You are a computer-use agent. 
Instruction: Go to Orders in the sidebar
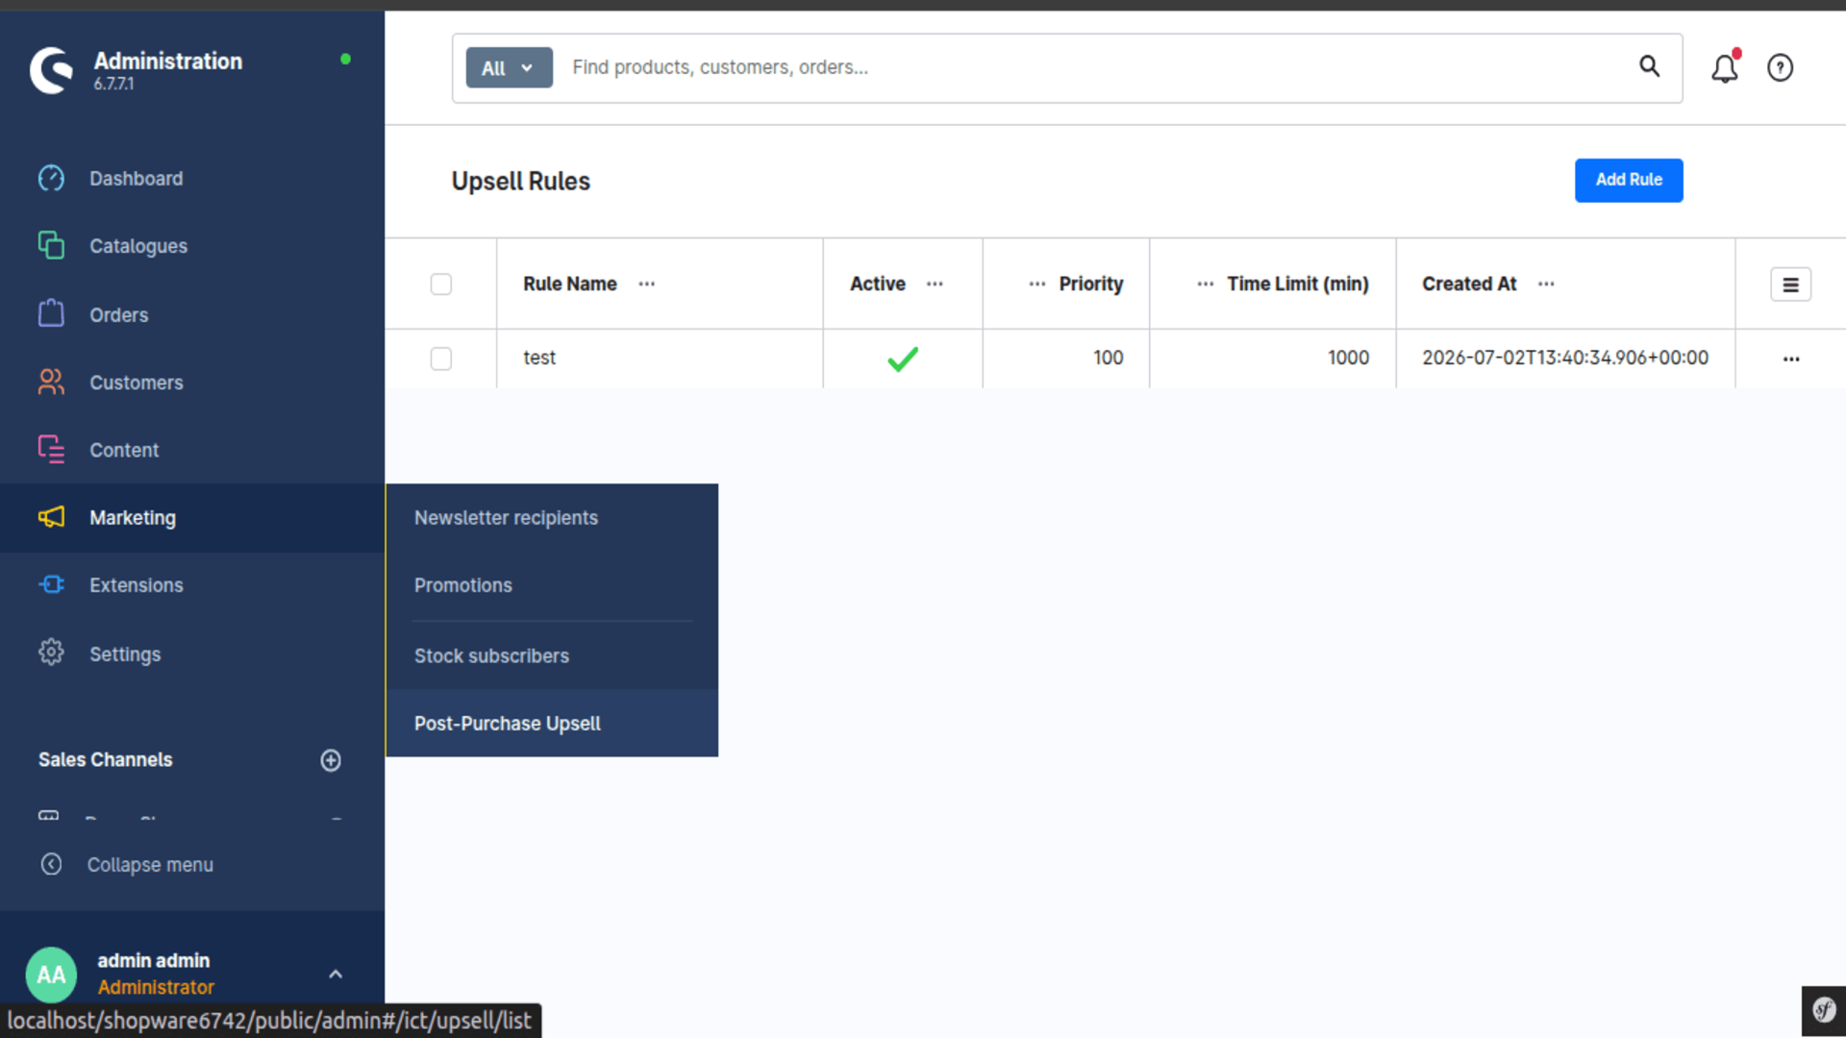tap(118, 314)
